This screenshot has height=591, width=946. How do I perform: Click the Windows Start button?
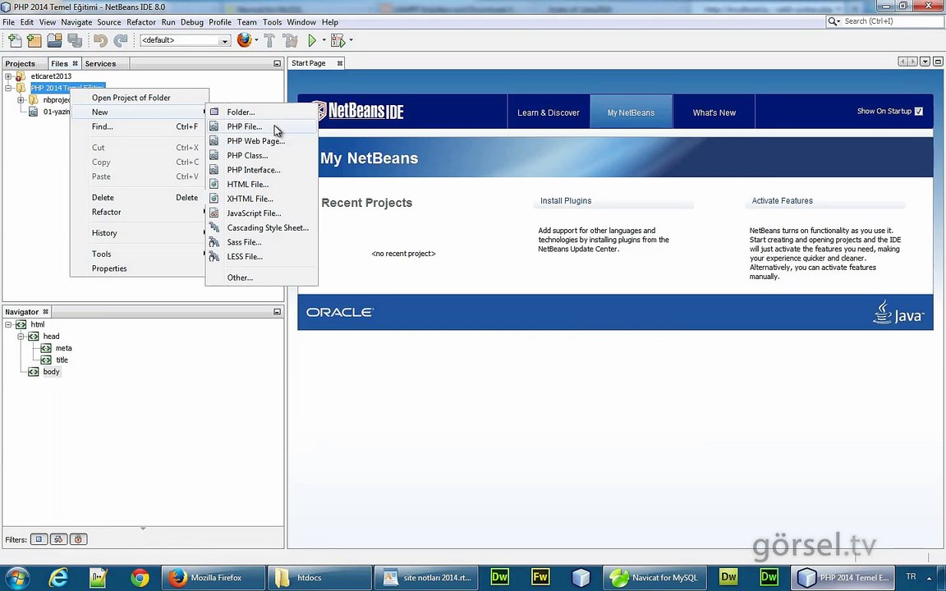coord(16,578)
